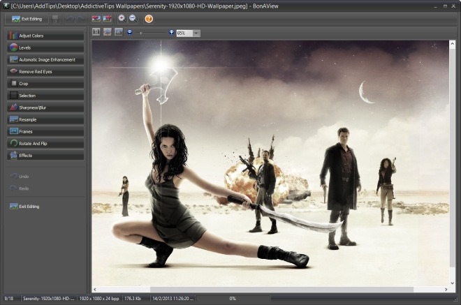Image resolution: width=461 pixels, height=305 pixels.
Task: Increase zoom with the blue plus button
Action: coord(172,32)
